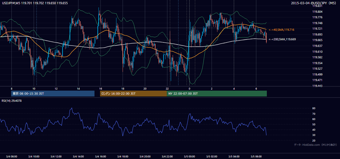Select the Tokyo 08:00-15:30 JST session bar
The width and height of the screenshot is (340, 159).
[53, 94]
